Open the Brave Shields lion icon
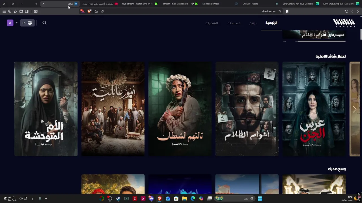Viewport: 362px width, 203px height. (x=89, y=11)
